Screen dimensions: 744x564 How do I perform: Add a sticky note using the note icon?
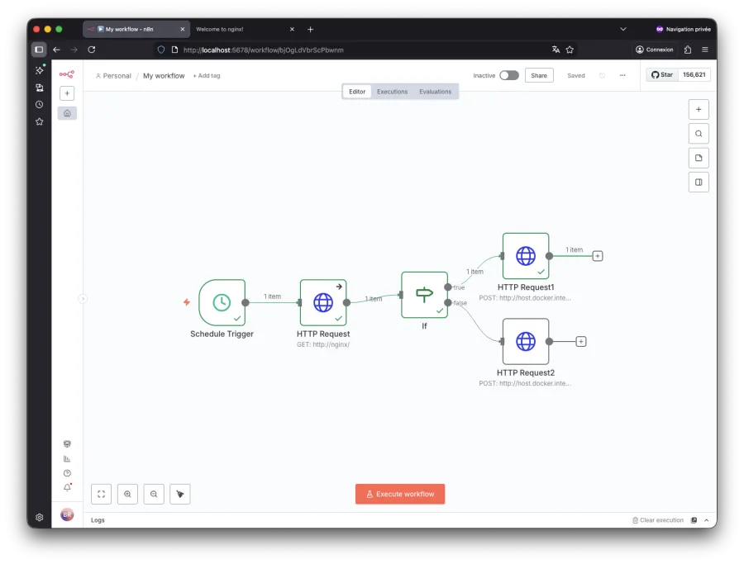[699, 157]
